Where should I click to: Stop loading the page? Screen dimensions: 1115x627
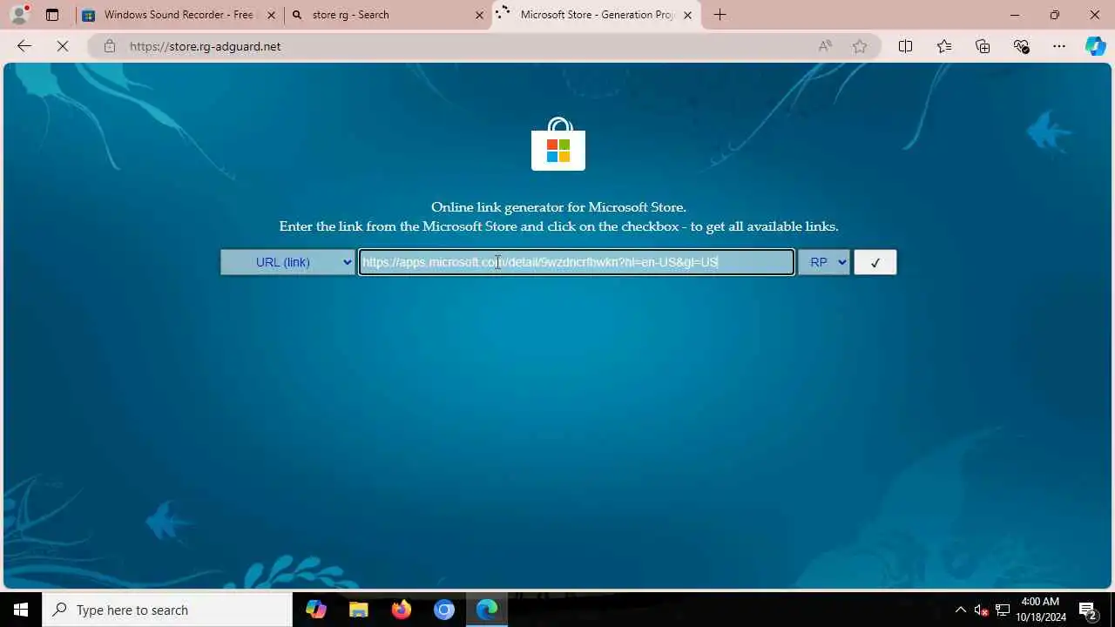click(x=63, y=46)
